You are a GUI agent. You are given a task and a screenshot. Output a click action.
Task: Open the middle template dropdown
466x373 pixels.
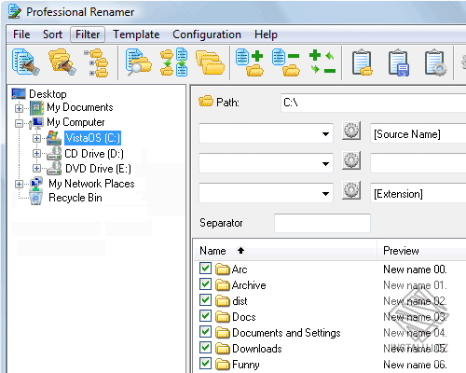(x=325, y=164)
